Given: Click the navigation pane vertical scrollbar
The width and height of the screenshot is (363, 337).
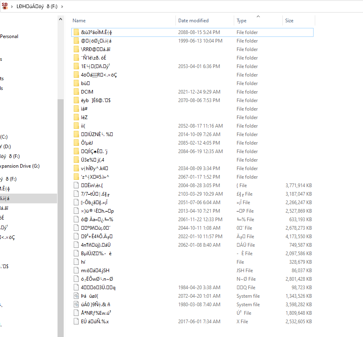Looking at the screenshot, I should click(60, 162).
